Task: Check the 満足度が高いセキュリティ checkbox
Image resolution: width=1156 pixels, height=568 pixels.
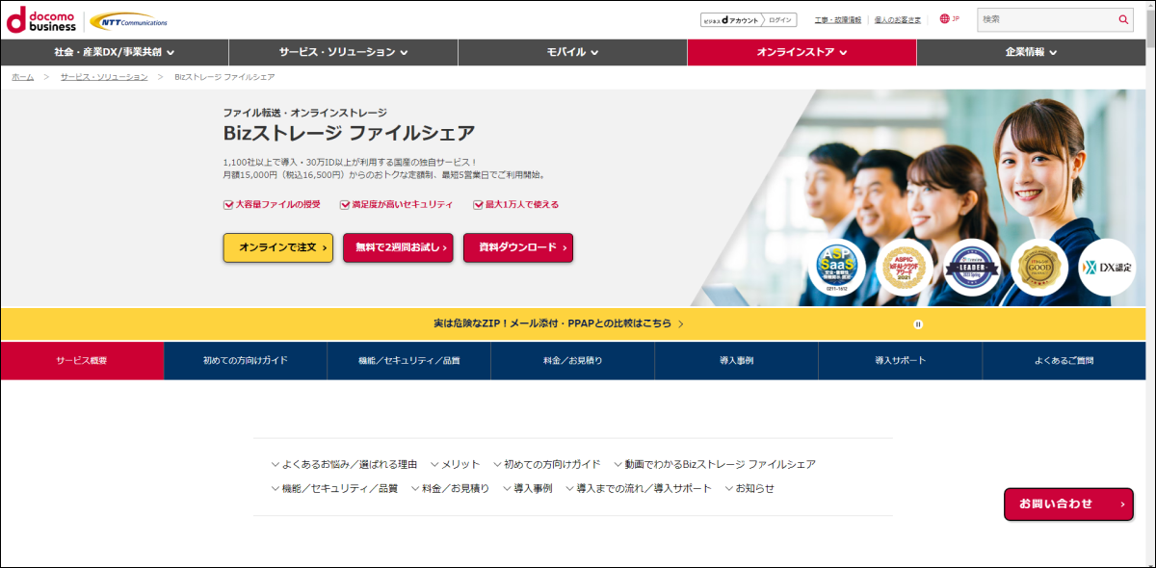Action: 345,204
